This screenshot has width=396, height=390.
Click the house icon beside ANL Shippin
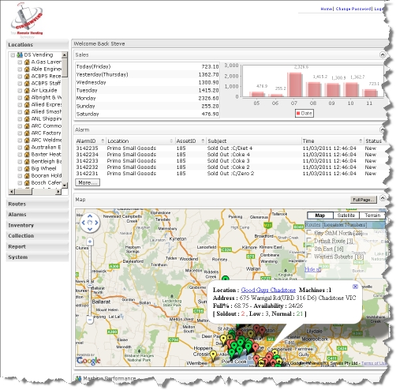click(x=27, y=119)
